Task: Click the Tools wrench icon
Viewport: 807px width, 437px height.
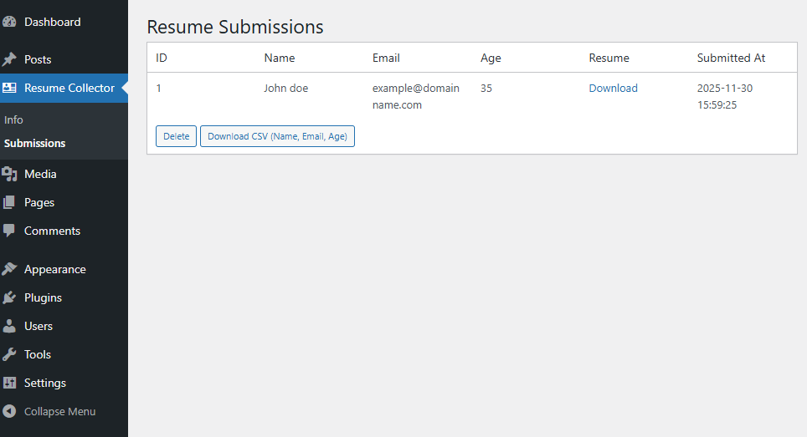Action: (9, 354)
